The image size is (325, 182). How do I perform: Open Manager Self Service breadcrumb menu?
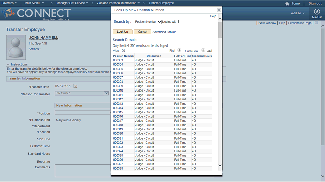[x=72, y=3]
